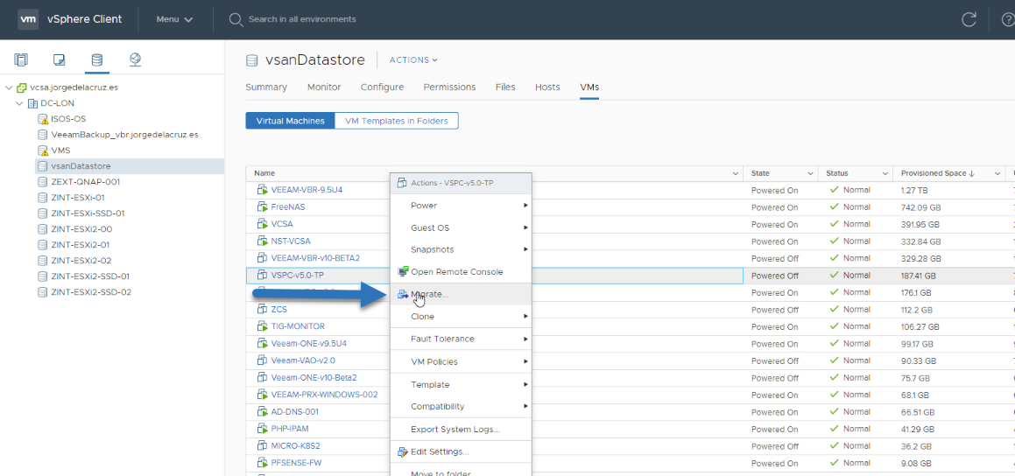Collapse the DC-LON tree node
The image size is (1015, 476).
(18, 103)
